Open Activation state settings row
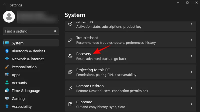The width and height of the screenshot is (200, 112). 130,26
